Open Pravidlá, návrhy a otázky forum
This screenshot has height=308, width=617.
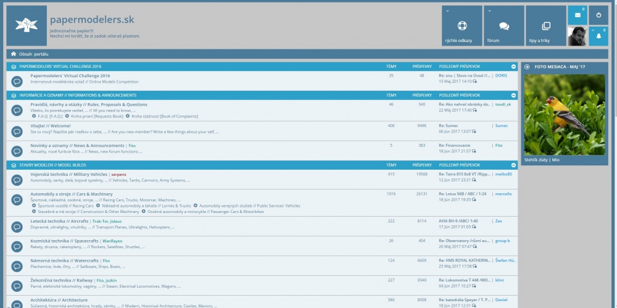coord(89,104)
